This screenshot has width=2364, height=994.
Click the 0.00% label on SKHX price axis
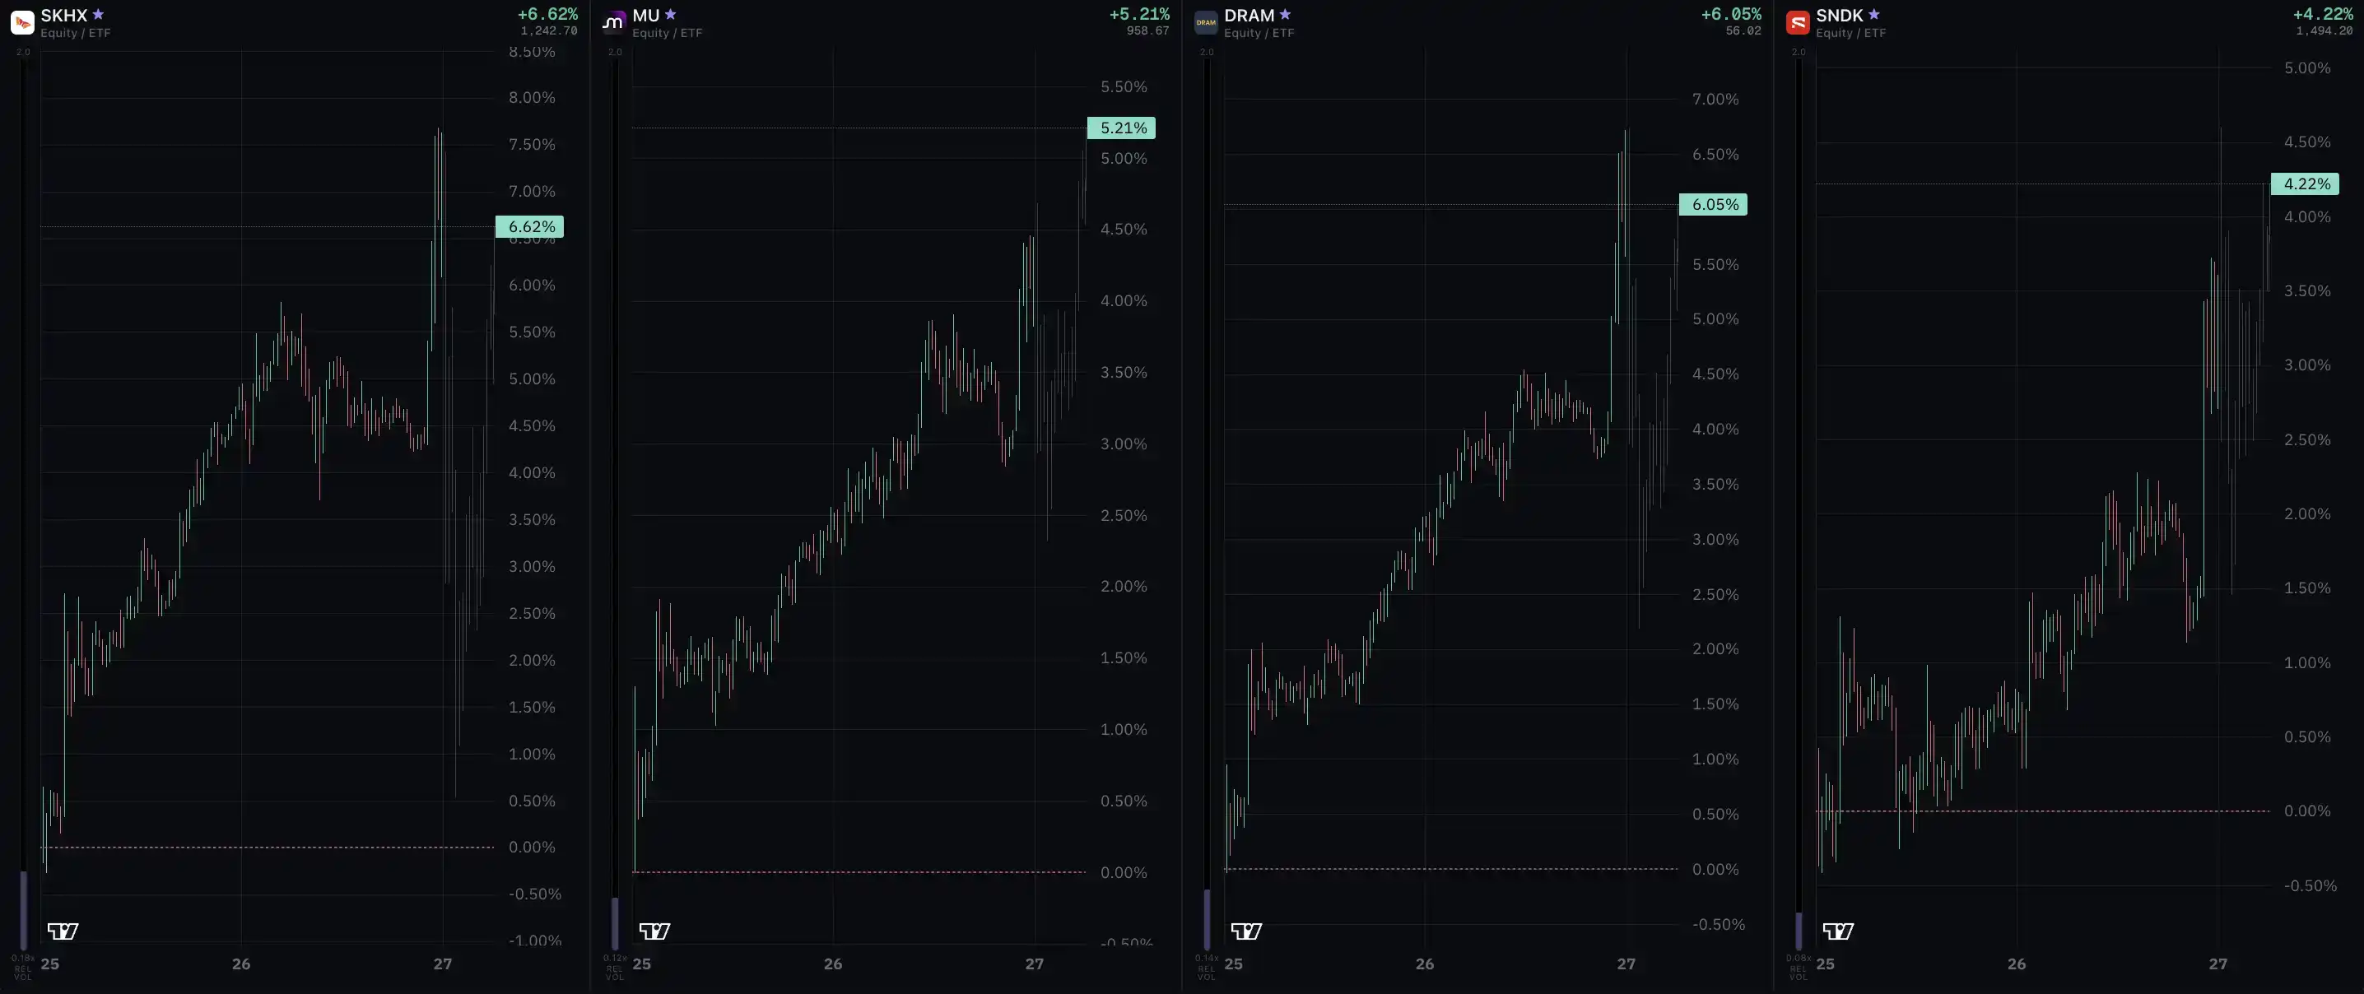(533, 848)
